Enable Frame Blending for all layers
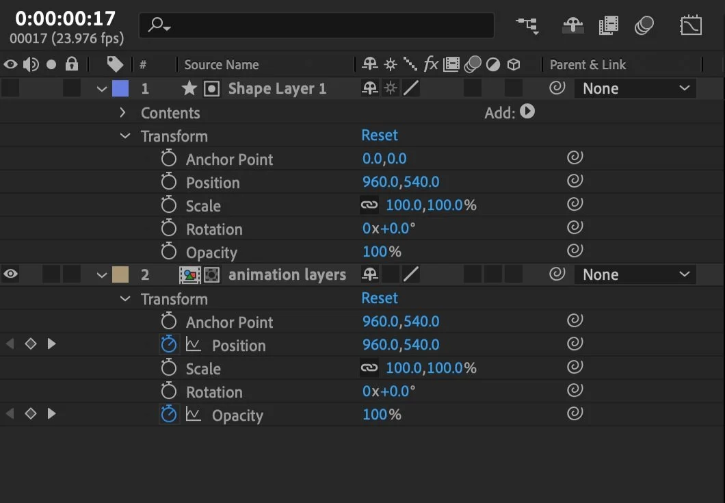The image size is (725, 503). (609, 25)
